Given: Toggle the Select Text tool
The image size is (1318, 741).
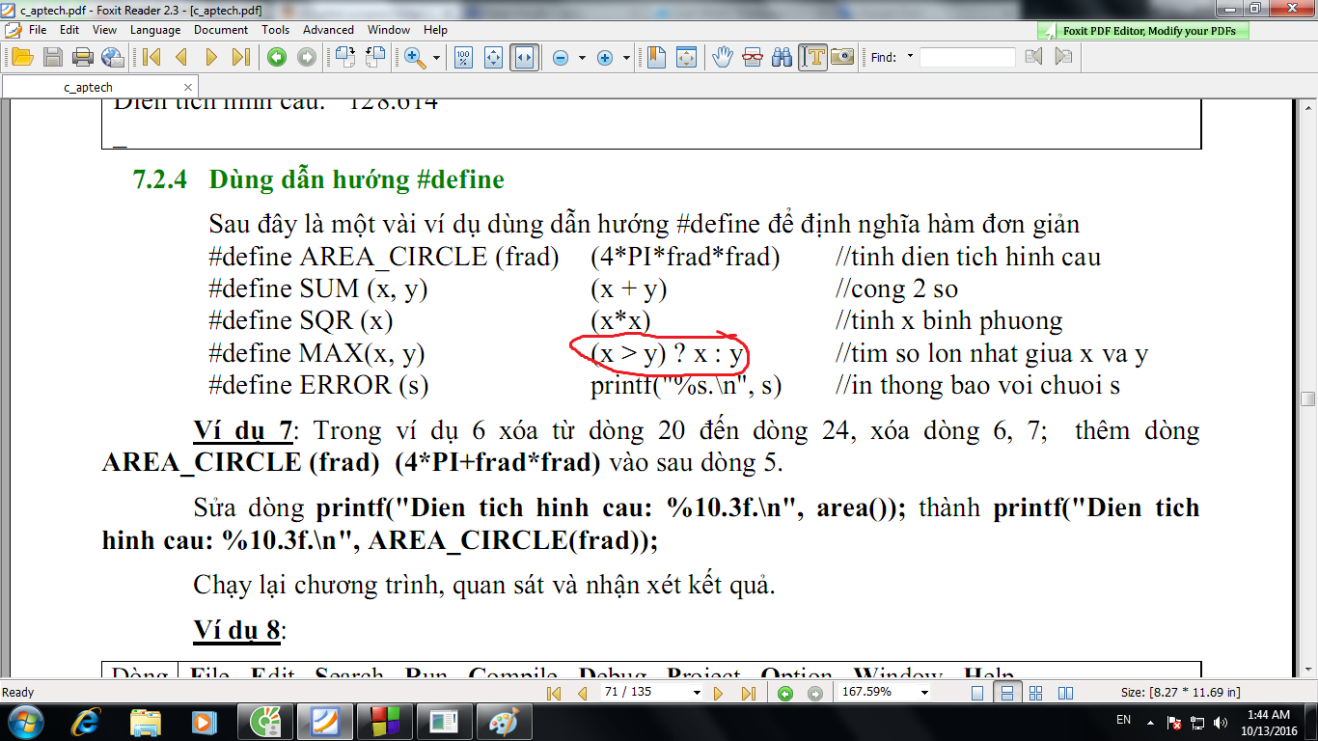Looking at the screenshot, I should click(x=812, y=57).
